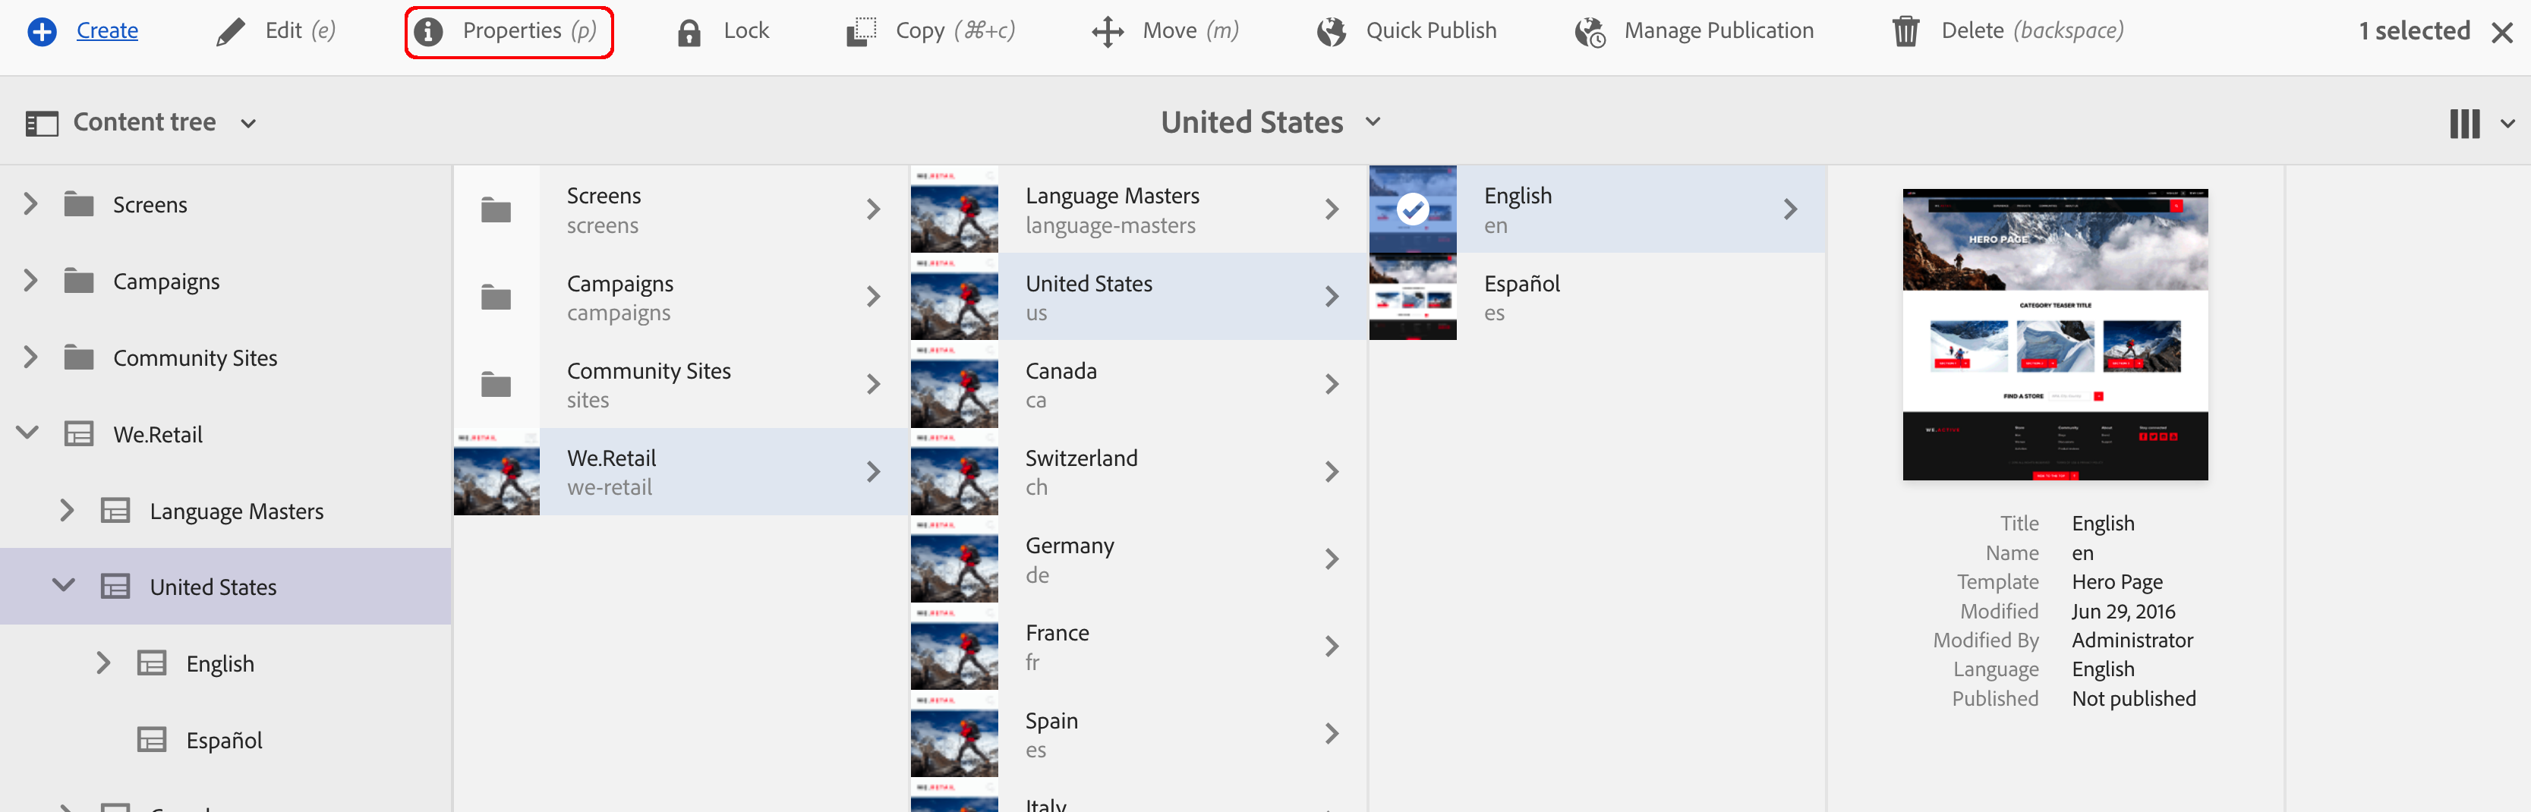
Task: Open Properties with the info icon
Action: pos(427,31)
